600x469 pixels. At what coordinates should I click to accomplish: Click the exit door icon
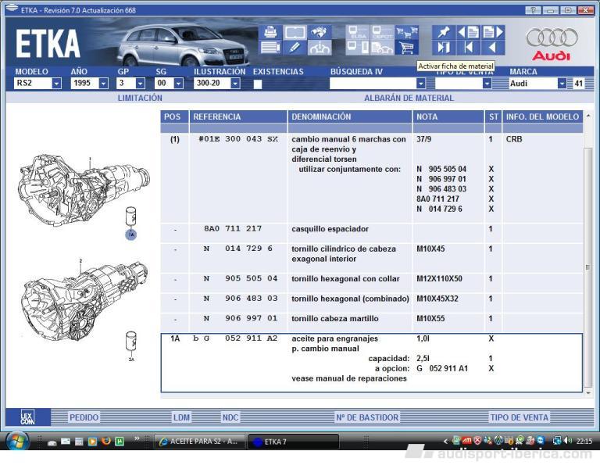(x=444, y=48)
